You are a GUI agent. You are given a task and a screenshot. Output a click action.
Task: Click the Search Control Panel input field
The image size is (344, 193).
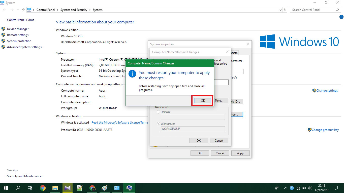[x=312, y=10]
